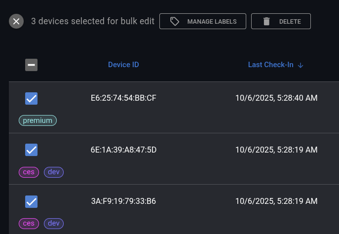Viewport: 339px width, 234px height.
Task: Click the sort arrow beside Last Check-In
Action: (301, 65)
